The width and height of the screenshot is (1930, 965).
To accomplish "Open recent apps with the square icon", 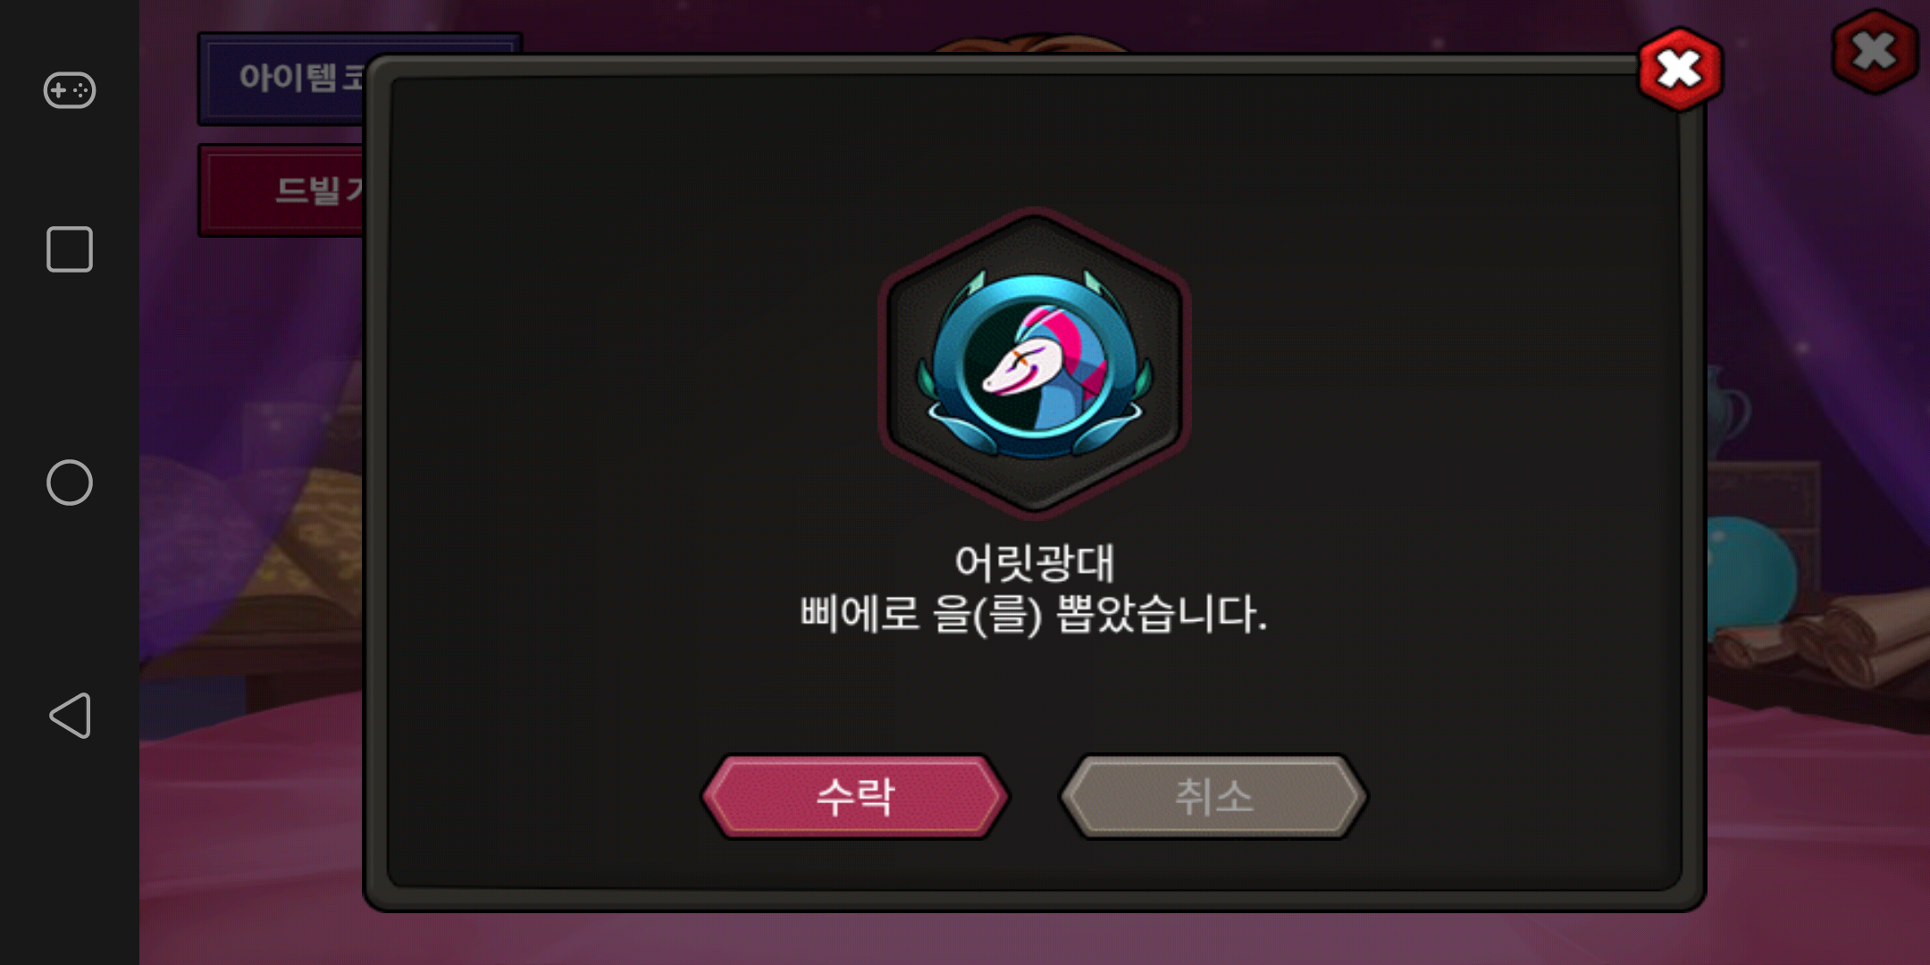I will pos(70,249).
